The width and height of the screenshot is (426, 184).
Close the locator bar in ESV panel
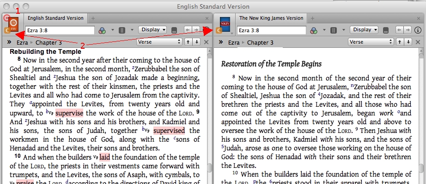coord(207,42)
